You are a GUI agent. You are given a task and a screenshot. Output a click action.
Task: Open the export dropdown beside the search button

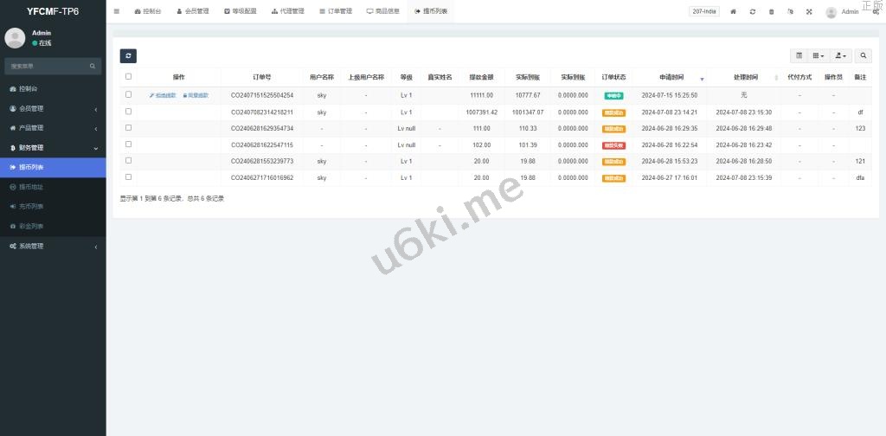pos(840,55)
